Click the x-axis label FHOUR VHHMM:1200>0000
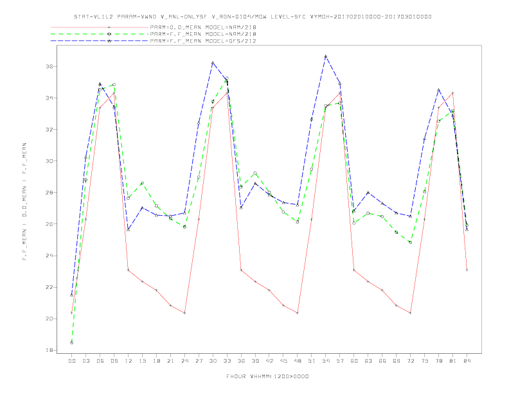509x393 pixels. pyautogui.click(x=267, y=376)
